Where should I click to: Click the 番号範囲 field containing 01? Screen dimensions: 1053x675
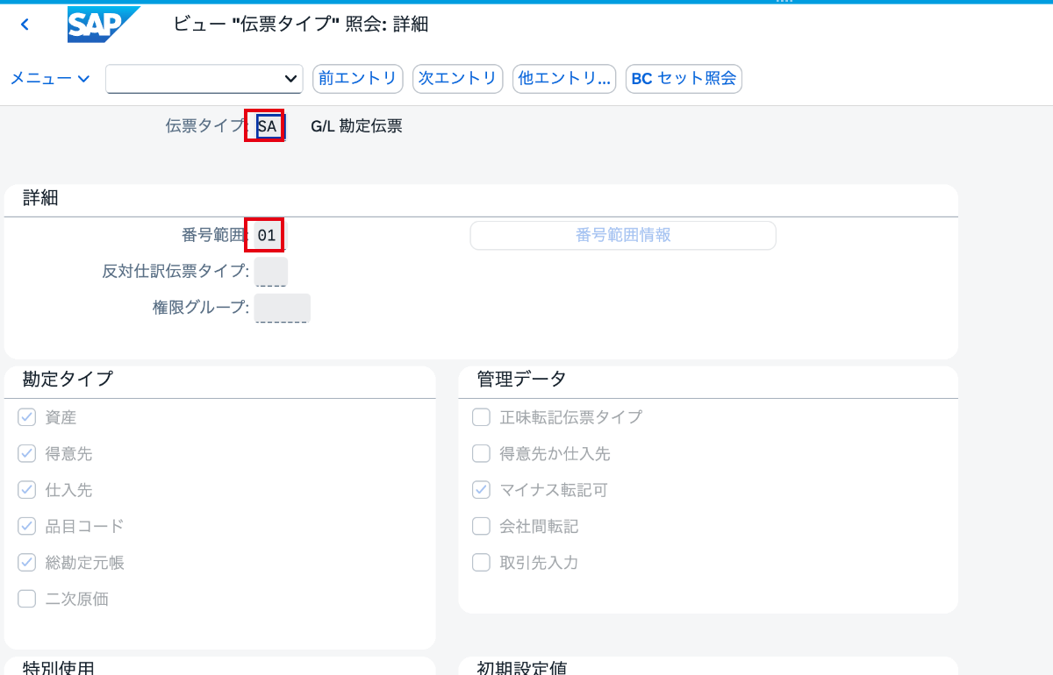(269, 235)
